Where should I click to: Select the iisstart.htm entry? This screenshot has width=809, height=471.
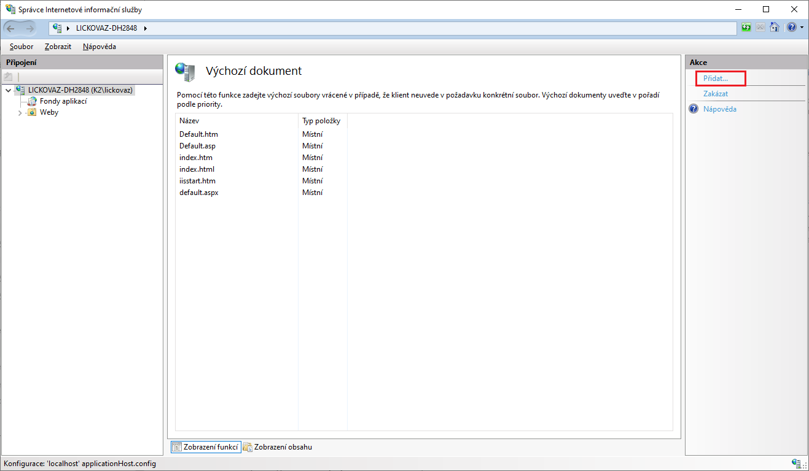click(x=197, y=181)
